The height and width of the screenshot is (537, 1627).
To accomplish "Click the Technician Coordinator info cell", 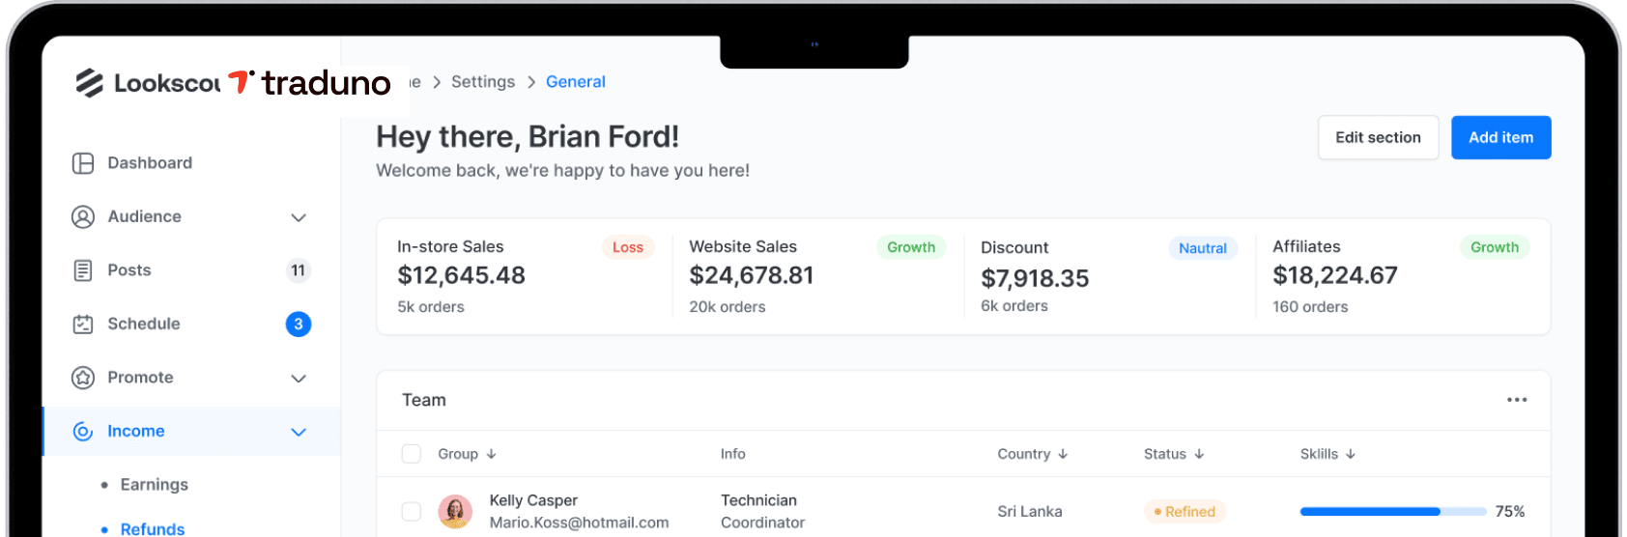I will click(763, 511).
